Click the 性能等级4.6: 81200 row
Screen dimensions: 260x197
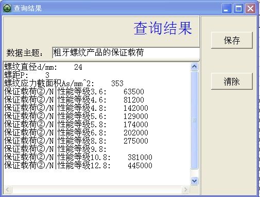(74, 100)
